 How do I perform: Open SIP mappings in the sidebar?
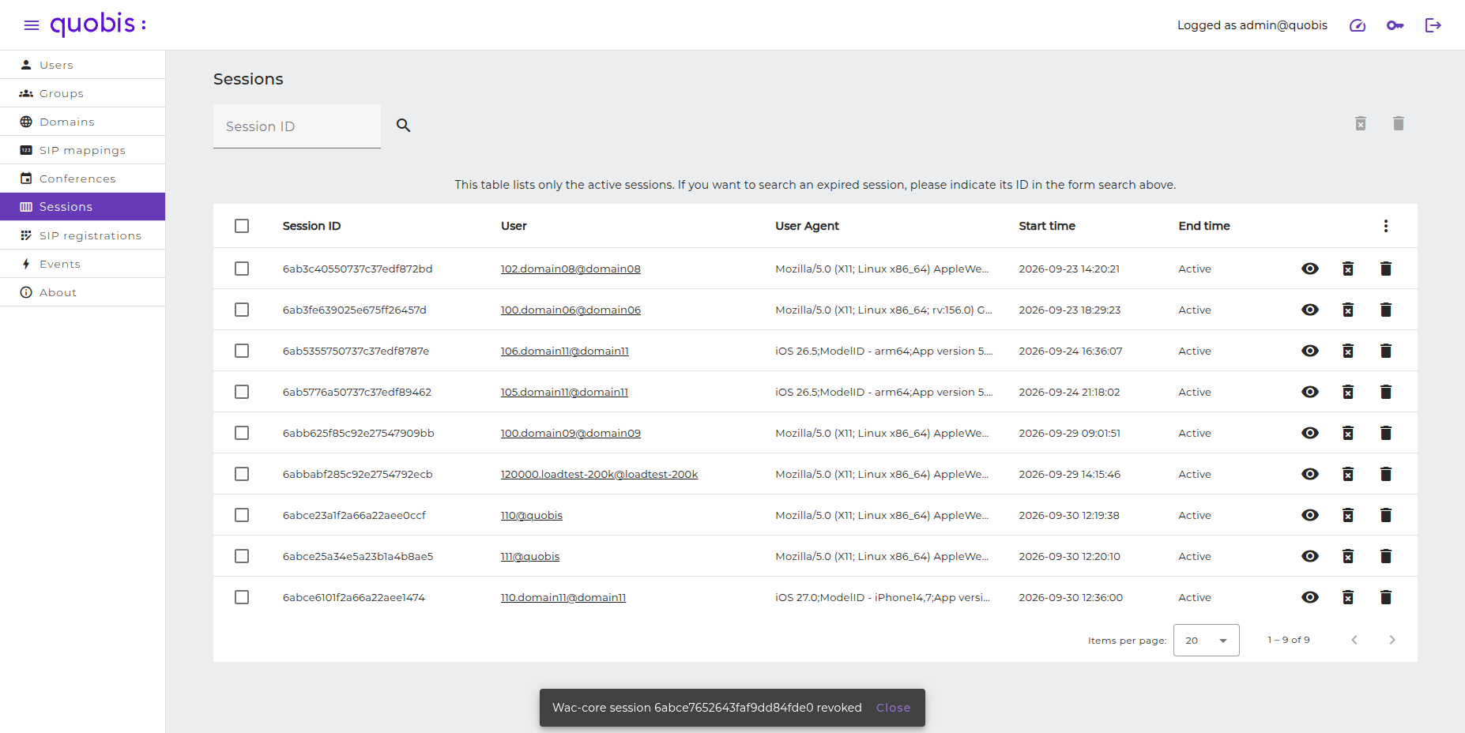[83, 150]
